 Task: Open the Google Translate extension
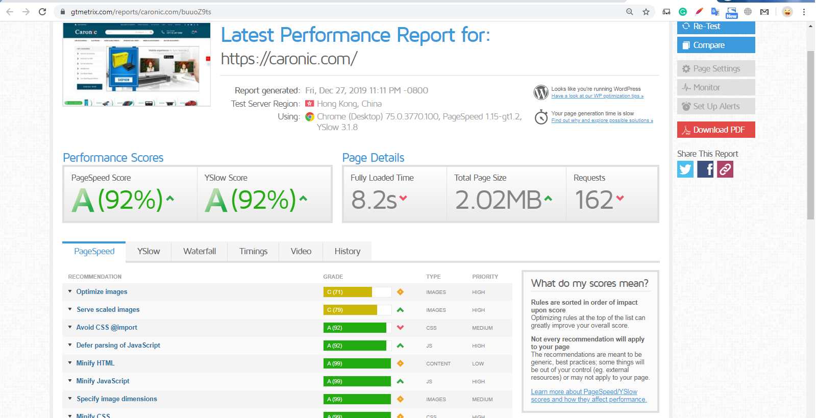pyautogui.click(x=715, y=12)
